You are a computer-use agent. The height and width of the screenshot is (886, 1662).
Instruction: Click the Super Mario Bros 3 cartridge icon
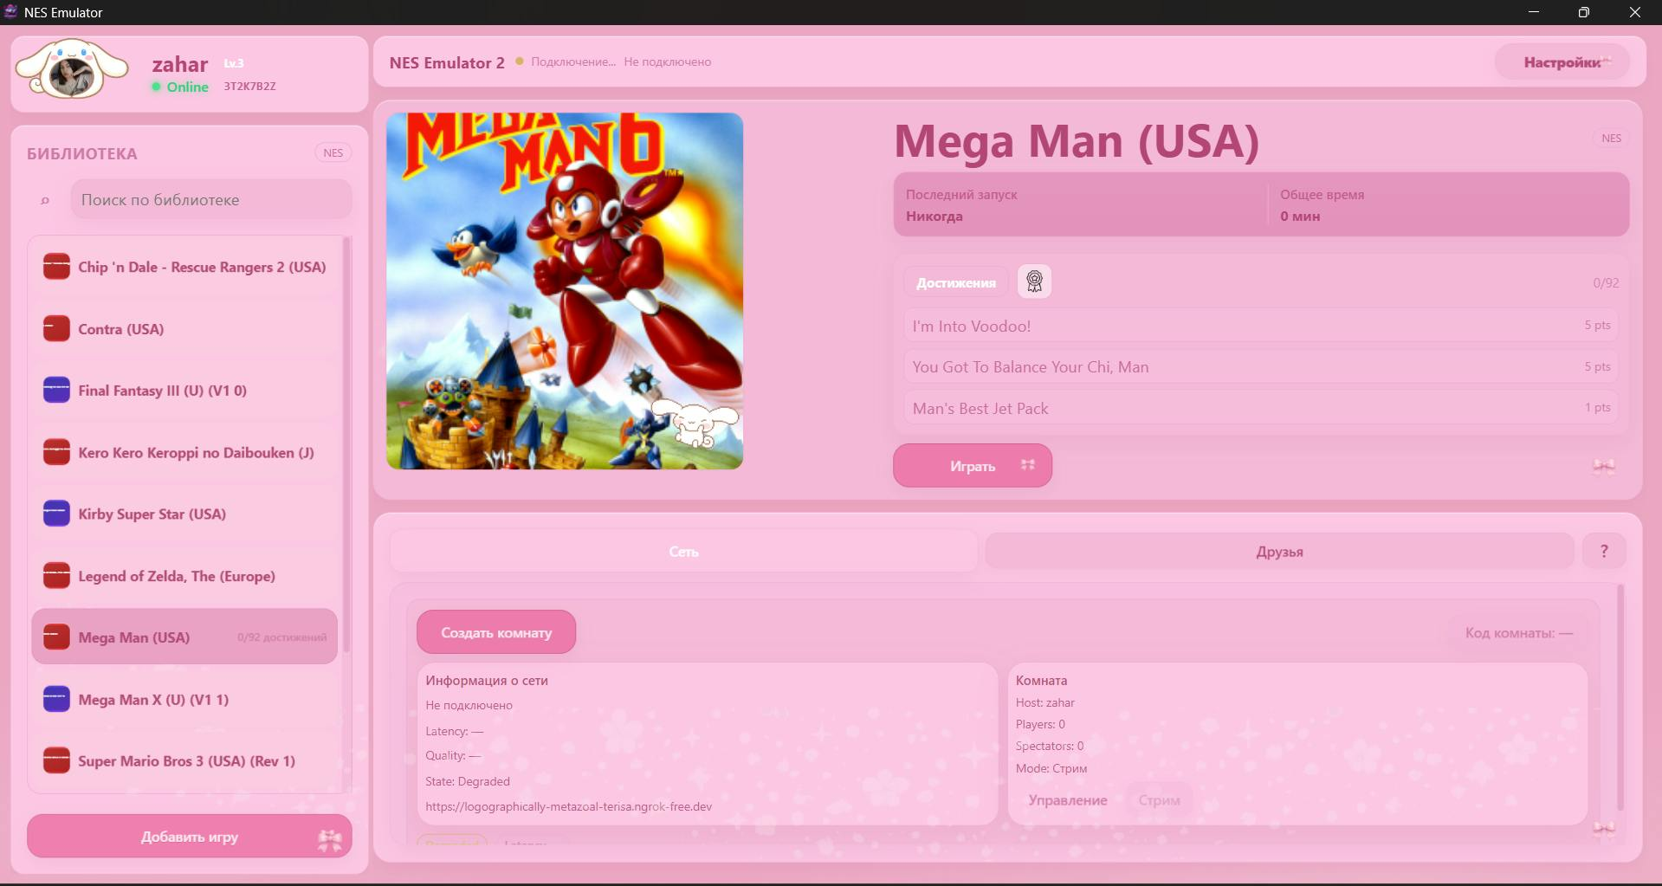point(56,760)
